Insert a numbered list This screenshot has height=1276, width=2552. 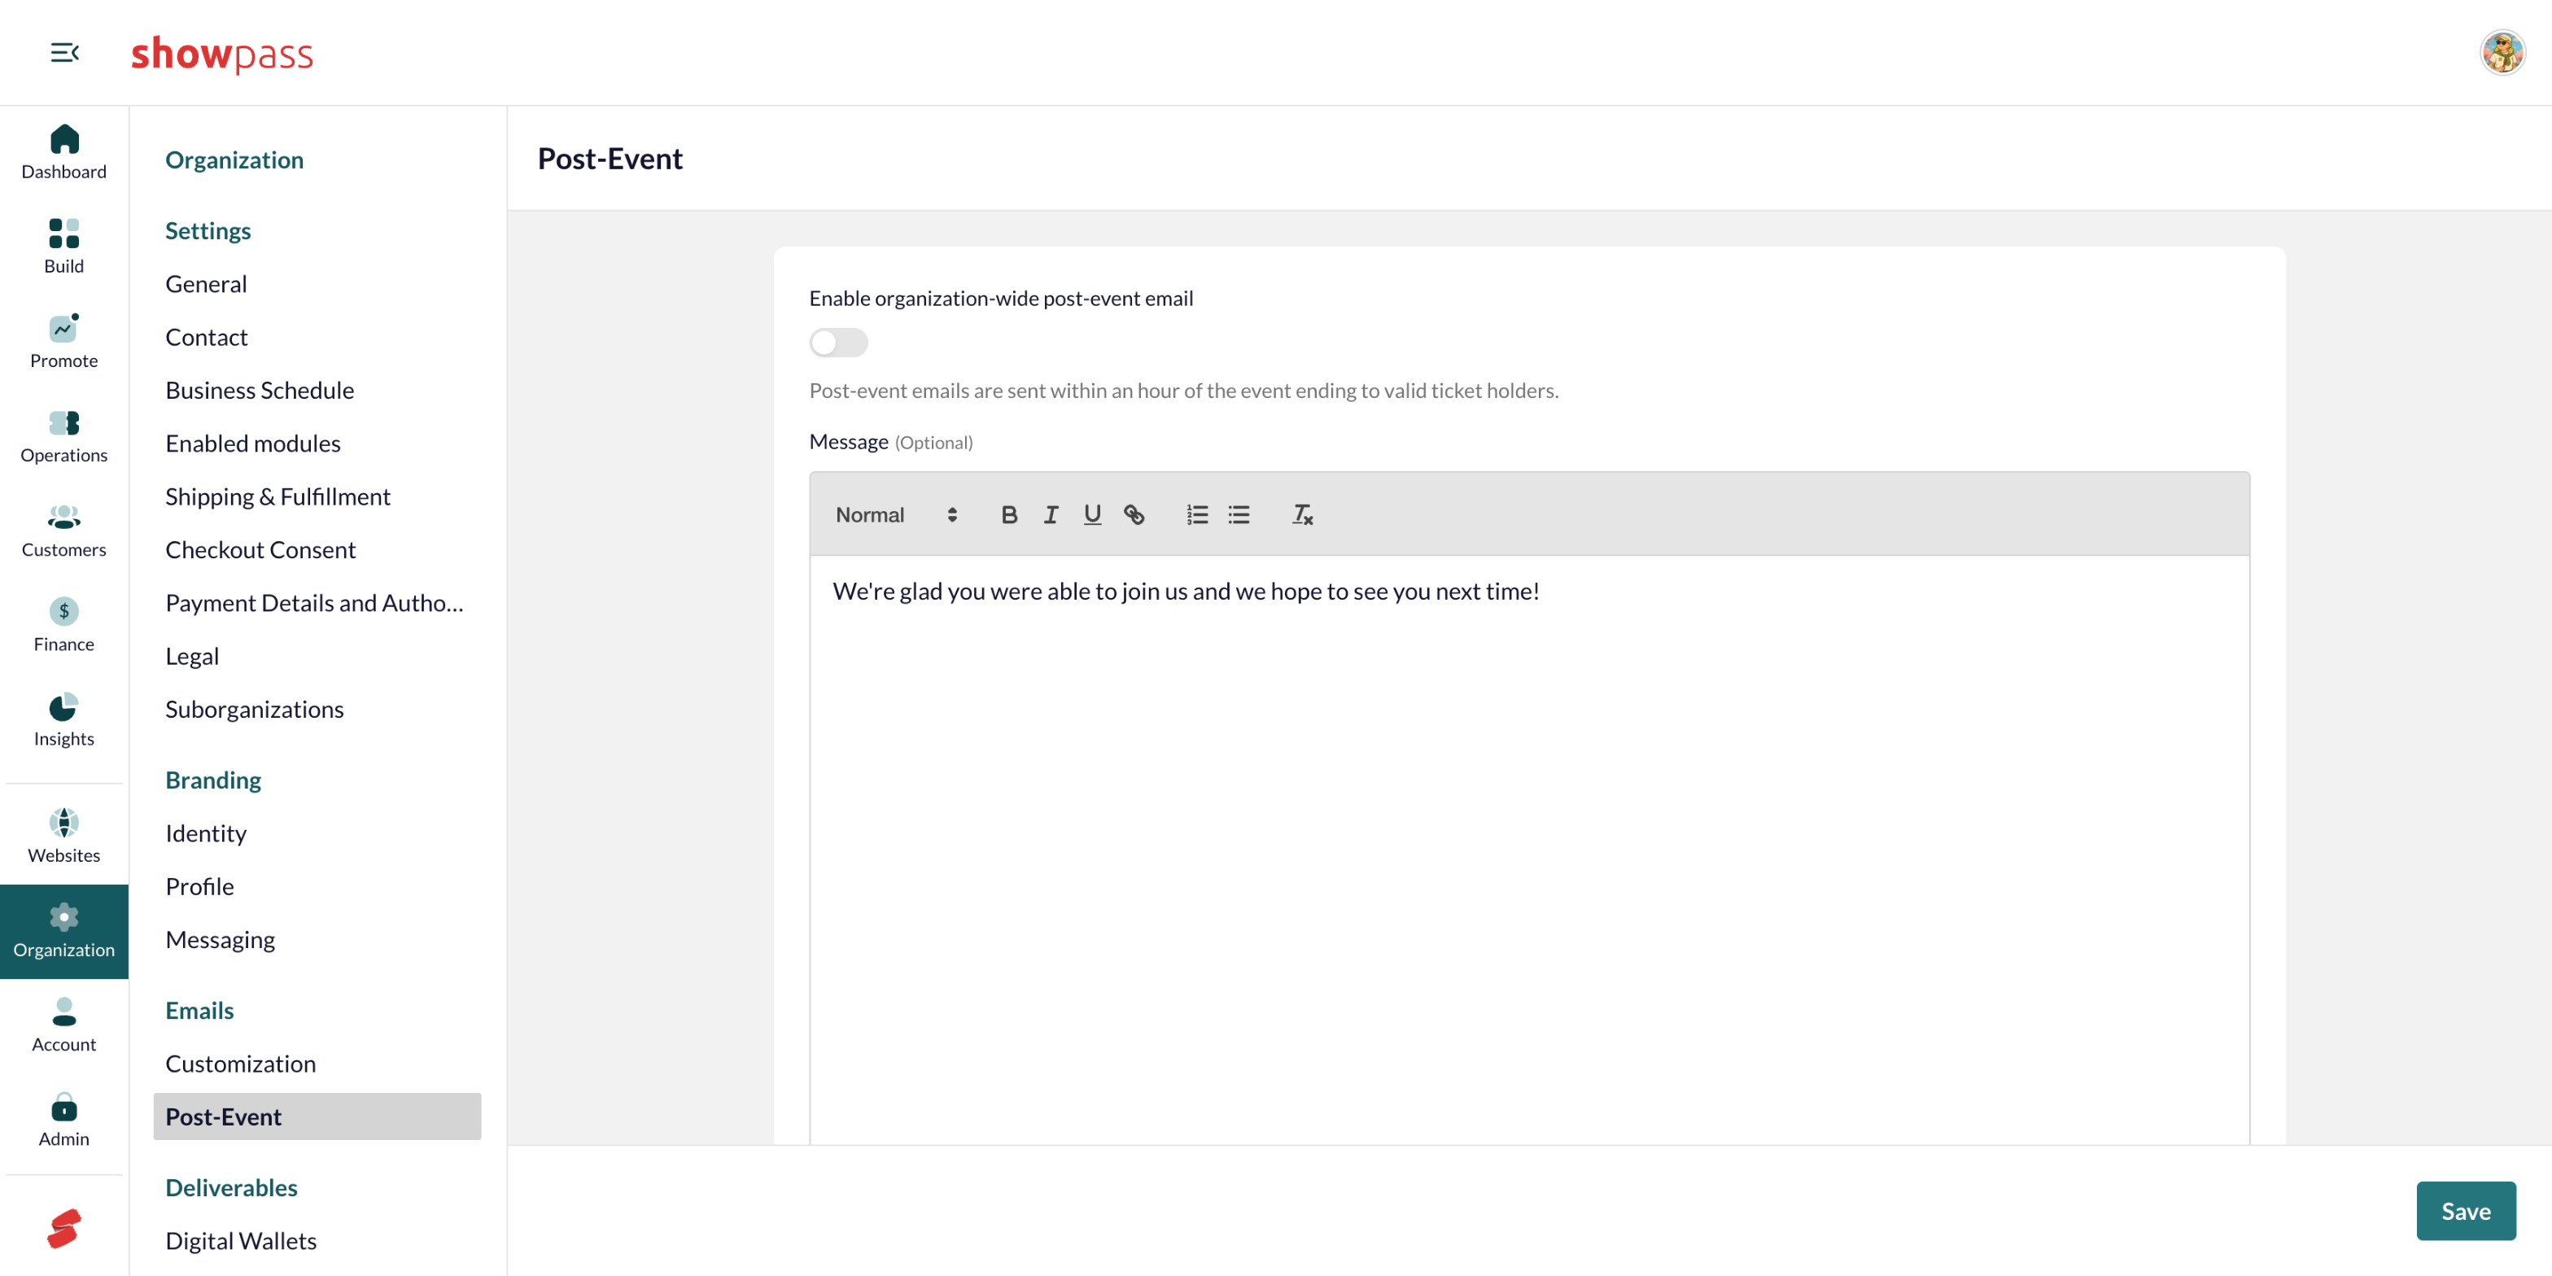(x=1197, y=514)
